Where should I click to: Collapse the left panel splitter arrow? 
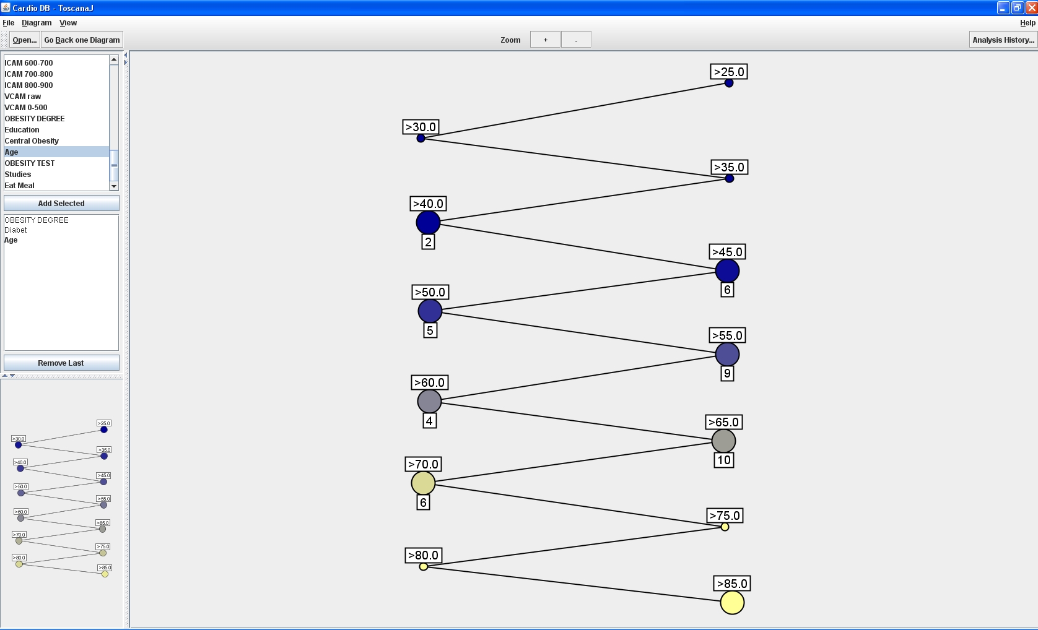click(x=125, y=55)
